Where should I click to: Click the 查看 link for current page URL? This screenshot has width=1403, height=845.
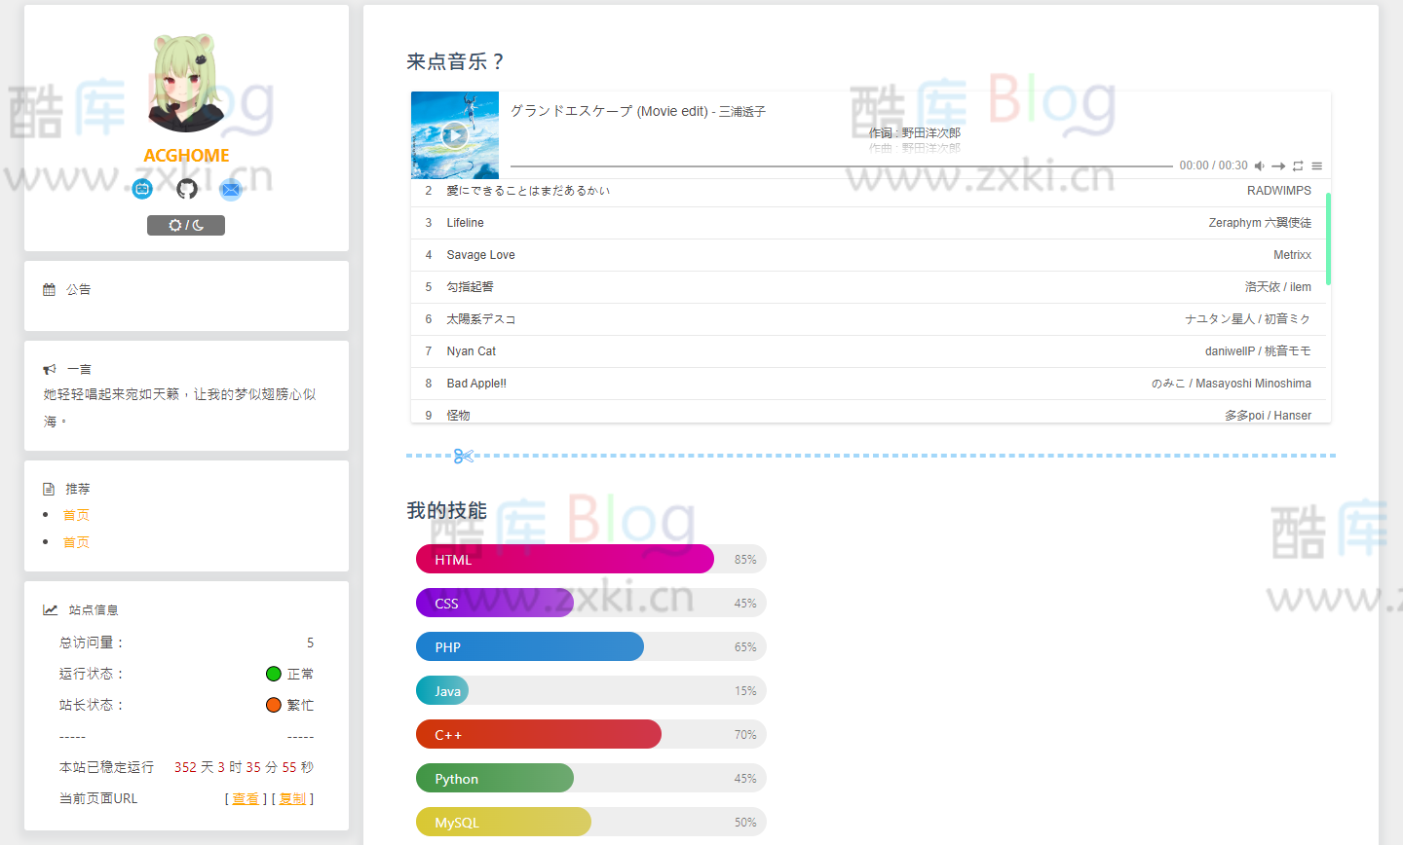click(245, 798)
